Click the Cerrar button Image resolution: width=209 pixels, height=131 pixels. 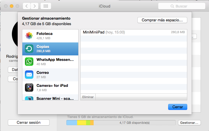[177, 107]
